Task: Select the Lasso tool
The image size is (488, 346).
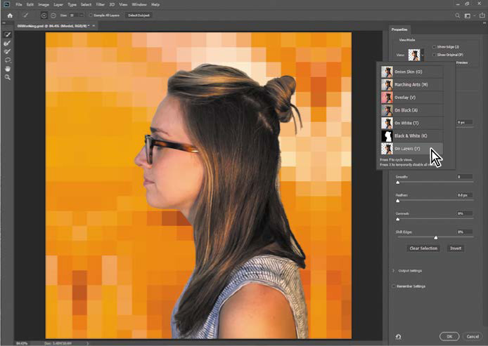Action: click(x=8, y=60)
